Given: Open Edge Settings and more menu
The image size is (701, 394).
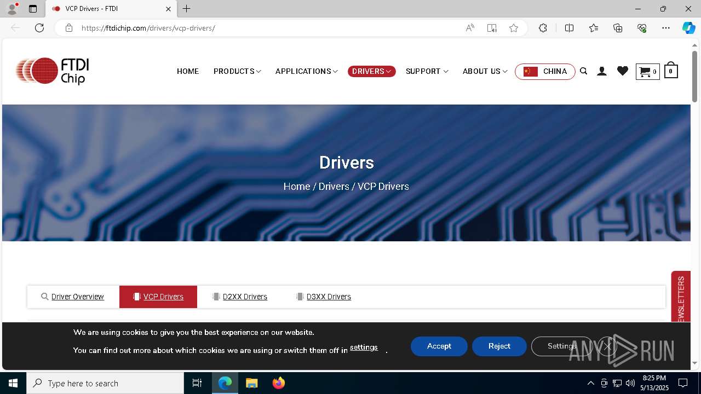Looking at the screenshot, I should click(x=666, y=28).
